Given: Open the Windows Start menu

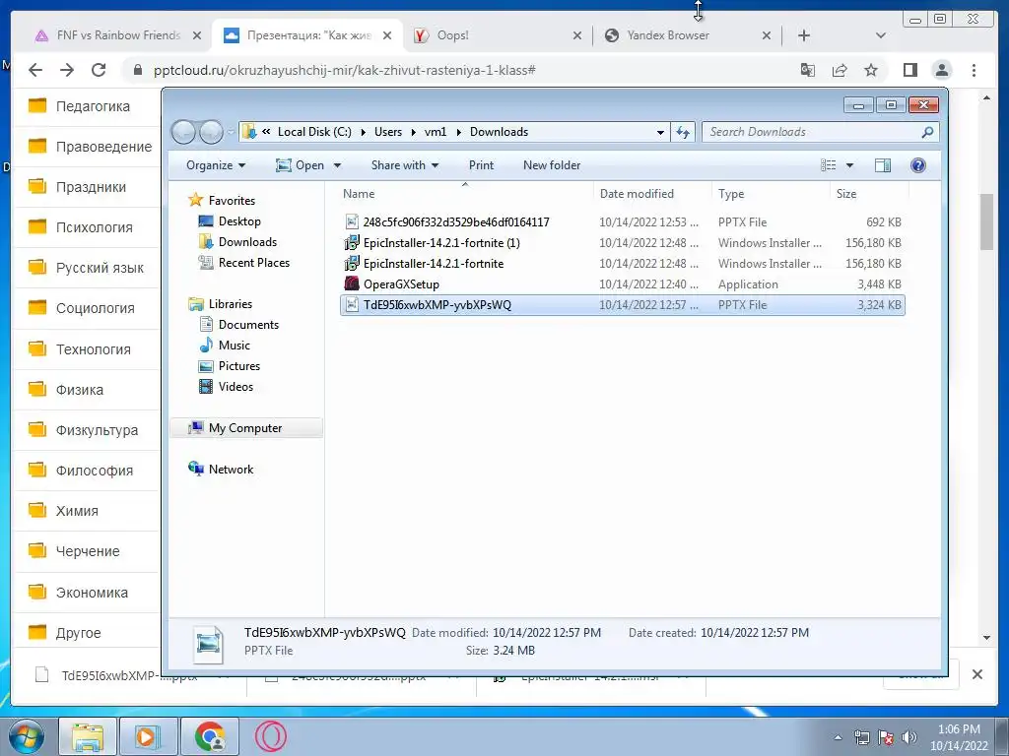Looking at the screenshot, I should click(x=26, y=736).
